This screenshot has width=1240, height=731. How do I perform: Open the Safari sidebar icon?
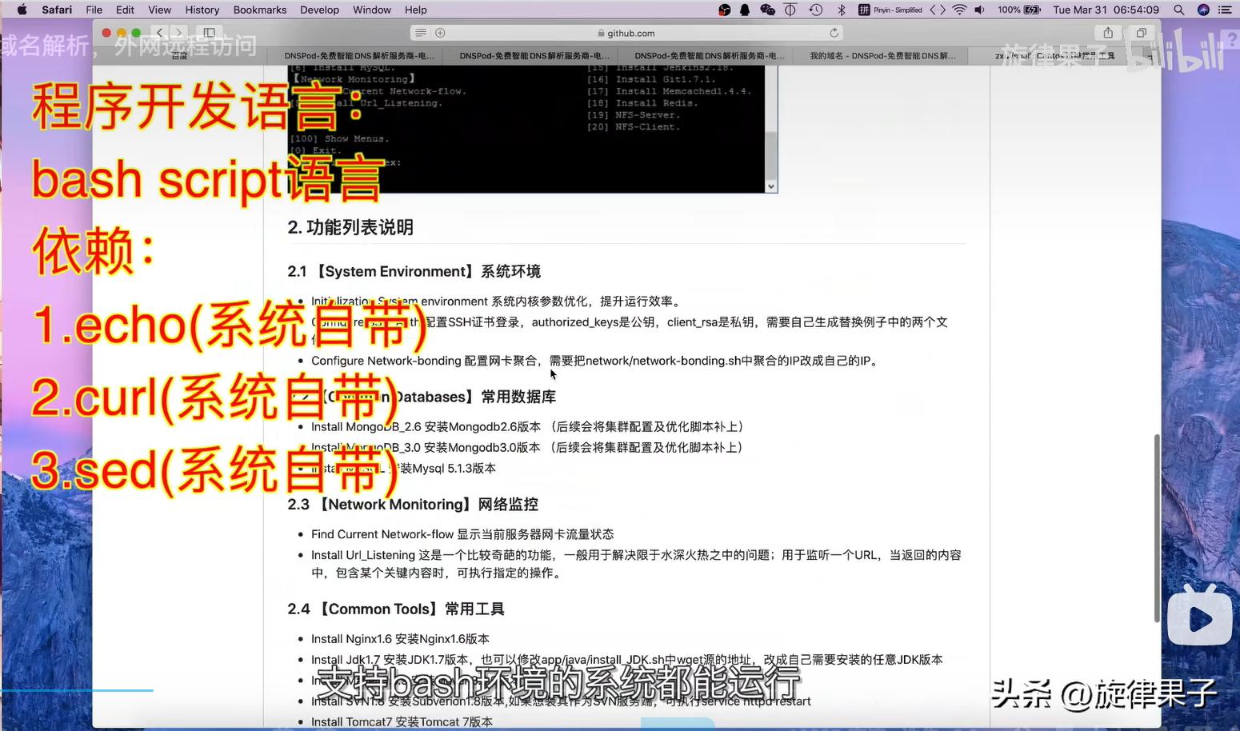pyautogui.click(x=209, y=33)
